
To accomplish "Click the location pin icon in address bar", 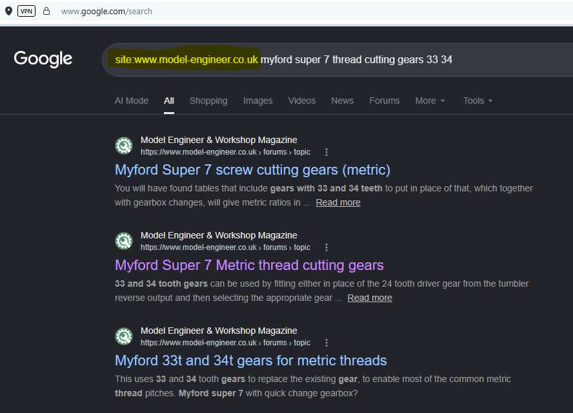I will [9, 12].
